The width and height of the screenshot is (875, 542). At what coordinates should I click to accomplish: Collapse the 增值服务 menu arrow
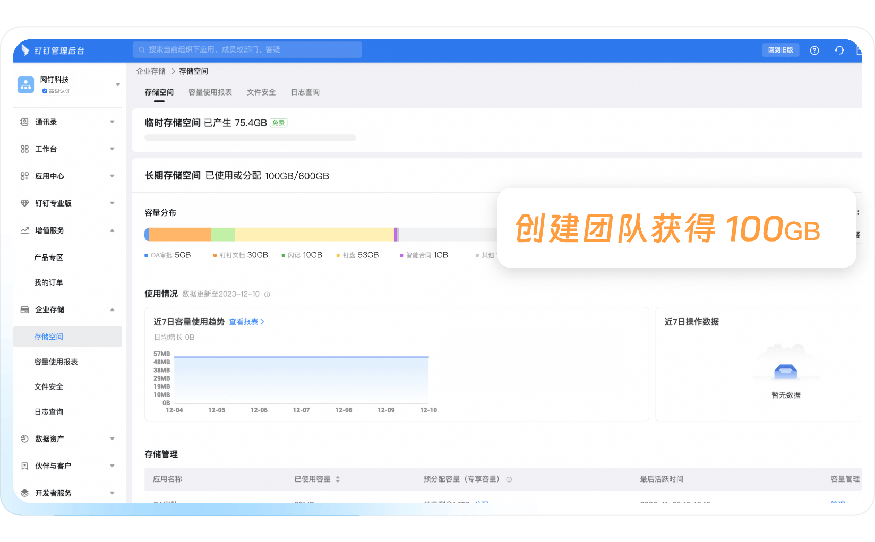(x=112, y=230)
